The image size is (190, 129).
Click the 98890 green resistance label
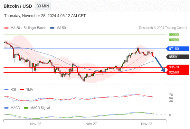pyautogui.click(x=174, y=40)
